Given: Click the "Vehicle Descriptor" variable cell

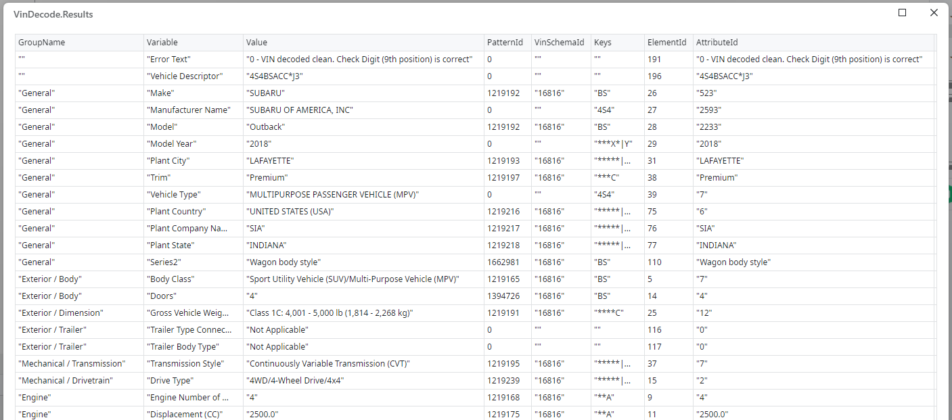Looking at the screenshot, I should (184, 76).
